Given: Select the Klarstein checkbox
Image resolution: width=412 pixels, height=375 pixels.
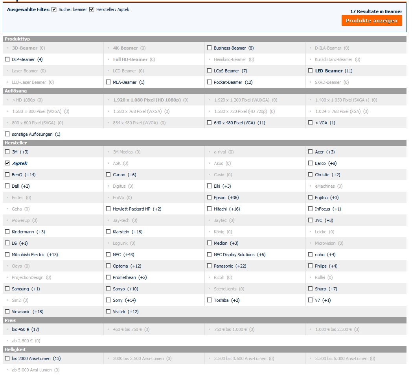Looking at the screenshot, I should coord(108,232).
